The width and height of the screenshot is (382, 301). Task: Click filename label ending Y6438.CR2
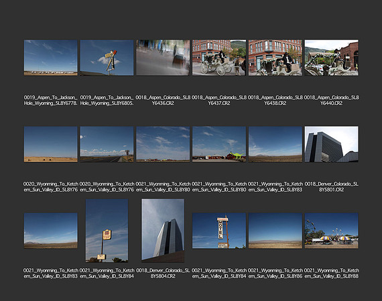275,100
